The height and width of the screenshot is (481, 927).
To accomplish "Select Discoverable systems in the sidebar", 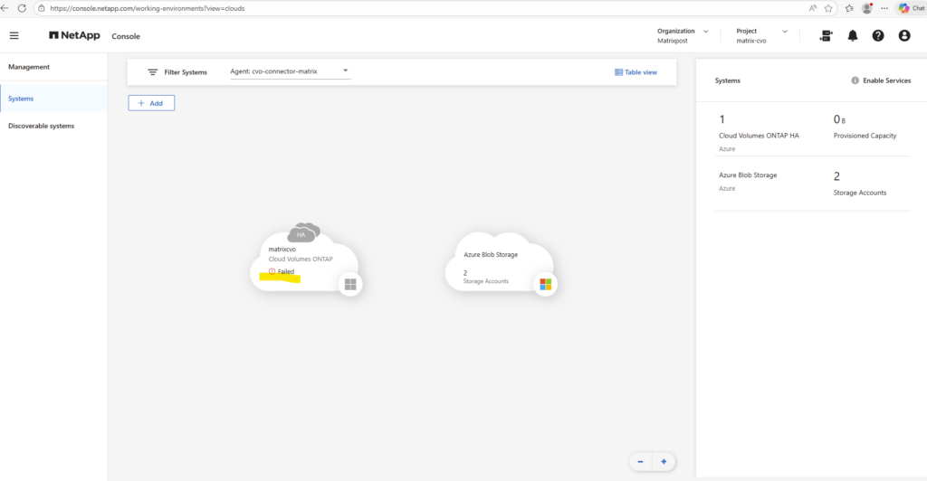I will (x=41, y=126).
